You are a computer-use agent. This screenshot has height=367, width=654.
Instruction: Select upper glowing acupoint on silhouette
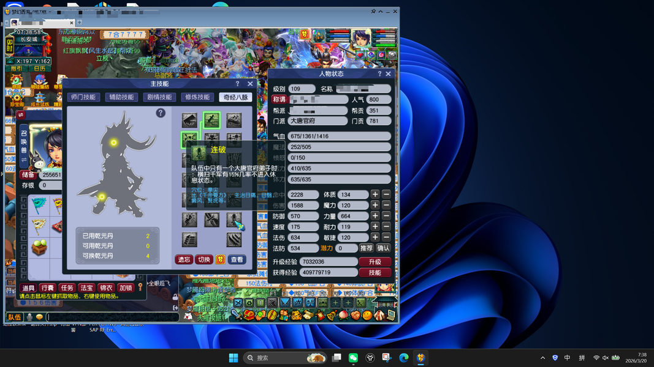113,143
